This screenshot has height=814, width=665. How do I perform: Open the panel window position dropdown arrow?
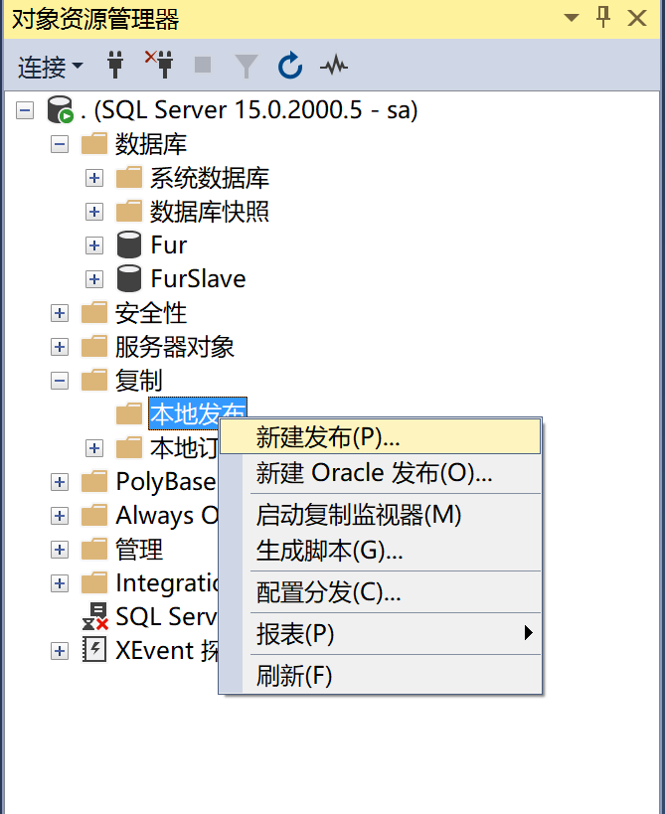tap(570, 18)
